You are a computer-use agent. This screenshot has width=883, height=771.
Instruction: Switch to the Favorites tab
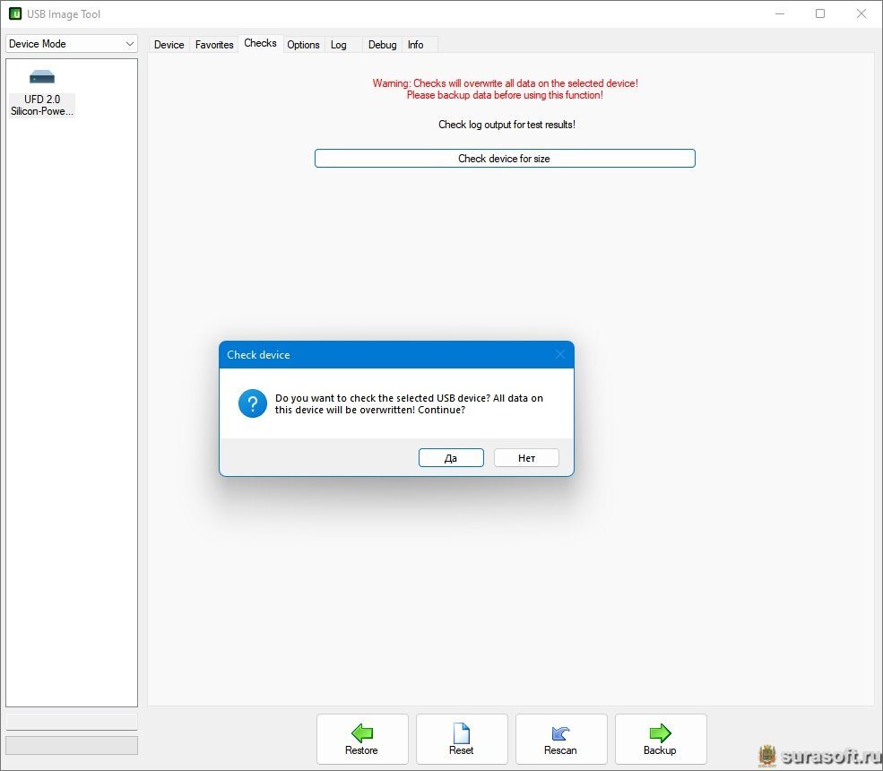pyautogui.click(x=214, y=45)
